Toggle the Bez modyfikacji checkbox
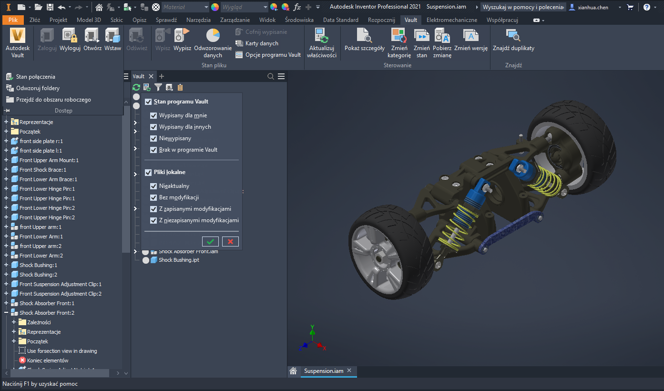Image resolution: width=664 pixels, height=391 pixels. 153,197
